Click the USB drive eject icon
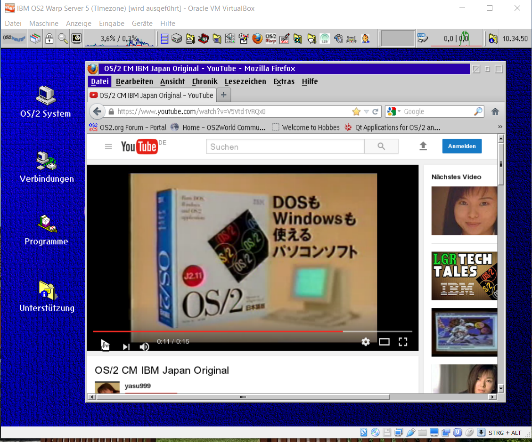The width and height of the screenshot is (532, 442). [x=422, y=38]
